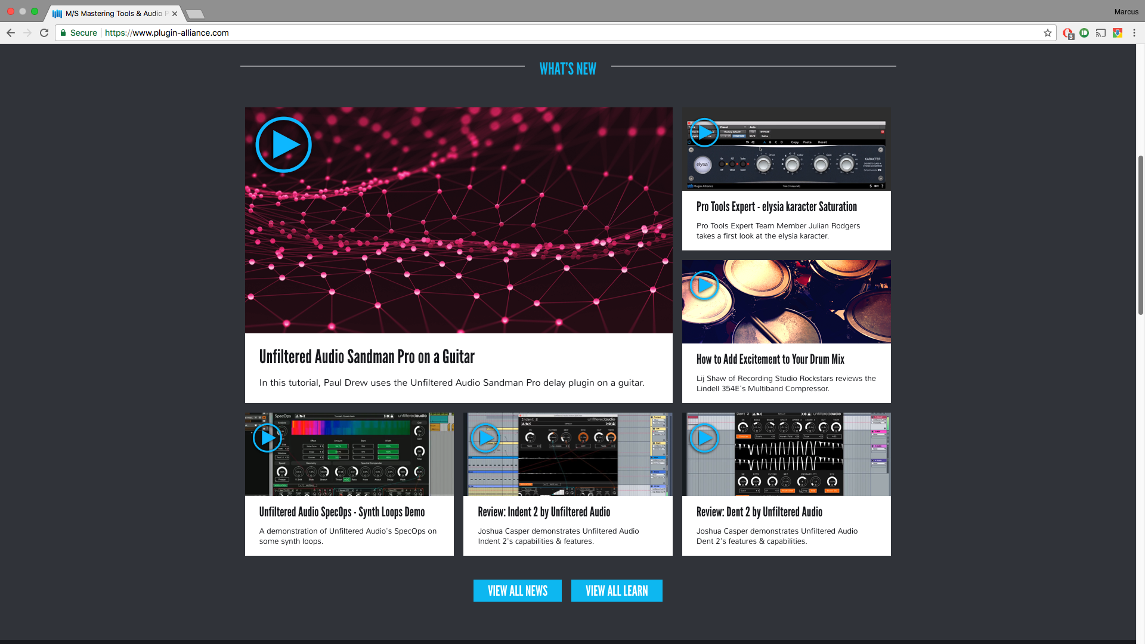Open the Chrome three-dot menu
Image resolution: width=1145 pixels, height=644 pixels.
pos(1134,33)
